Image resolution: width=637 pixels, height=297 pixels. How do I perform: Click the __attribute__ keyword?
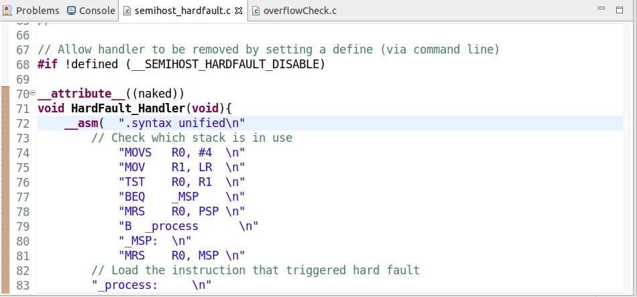tap(81, 94)
